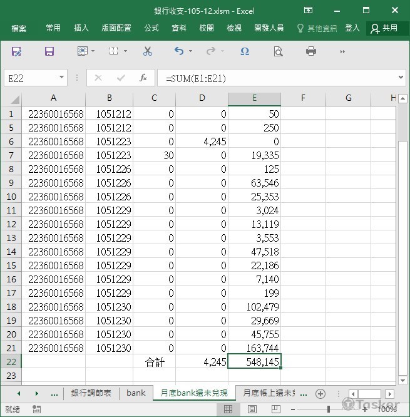Click the formula Enter checkmark icon
The image size is (410, 417).
click(121, 78)
